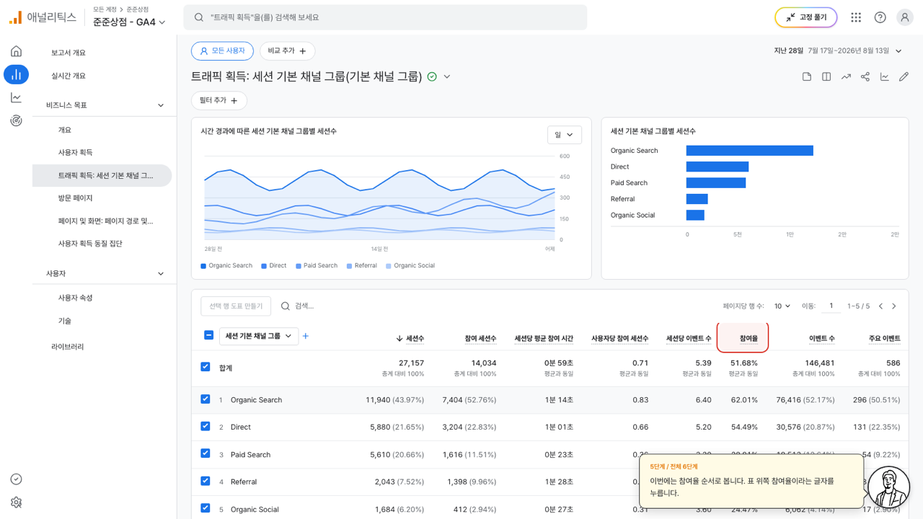Click the 모든 사용자 segment chip
Viewport: 923px width, 519px height.
pyautogui.click(x=222, y=51)
